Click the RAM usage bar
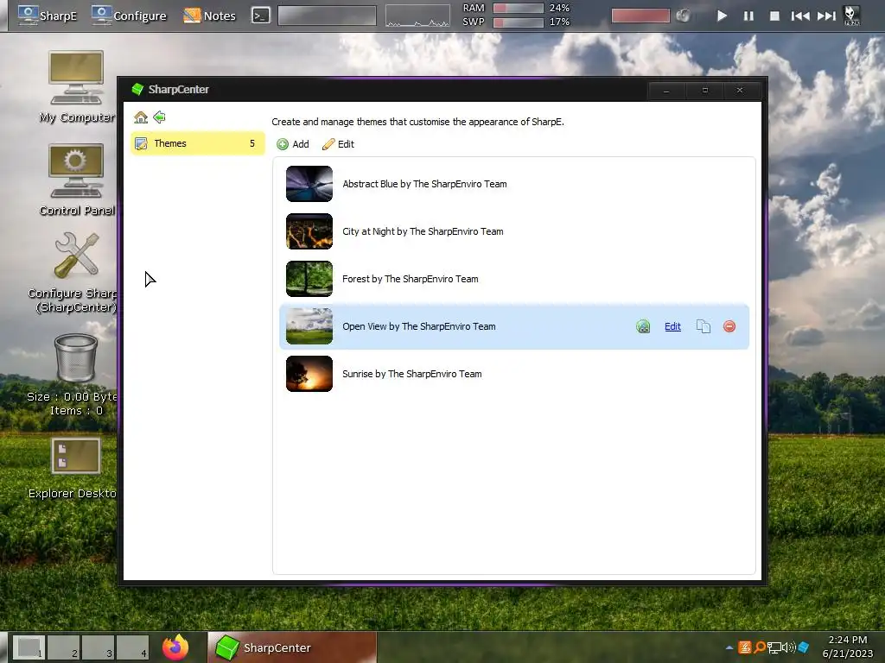 coord(518,8)
